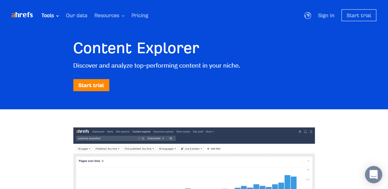Image resolution: width=388 pixels, height=189 pixels.
Task: Open the All pages filter dropdown
Action: (84, 149)
